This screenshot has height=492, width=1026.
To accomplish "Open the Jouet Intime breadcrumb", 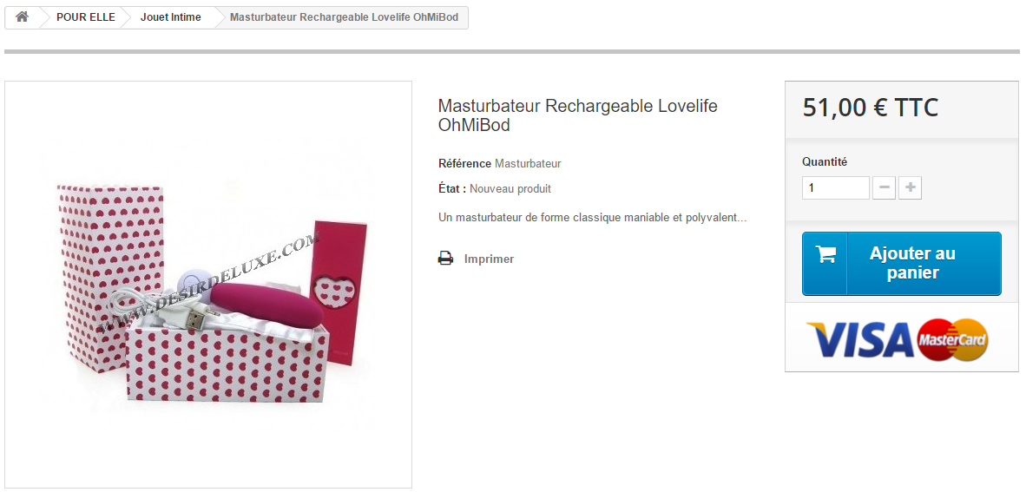I will [171, 17].
